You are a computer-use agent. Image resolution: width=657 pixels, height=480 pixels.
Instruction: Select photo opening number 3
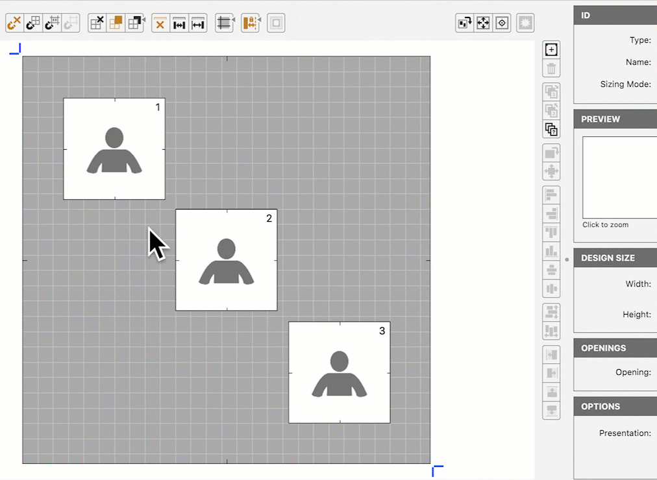click(339, 372)
